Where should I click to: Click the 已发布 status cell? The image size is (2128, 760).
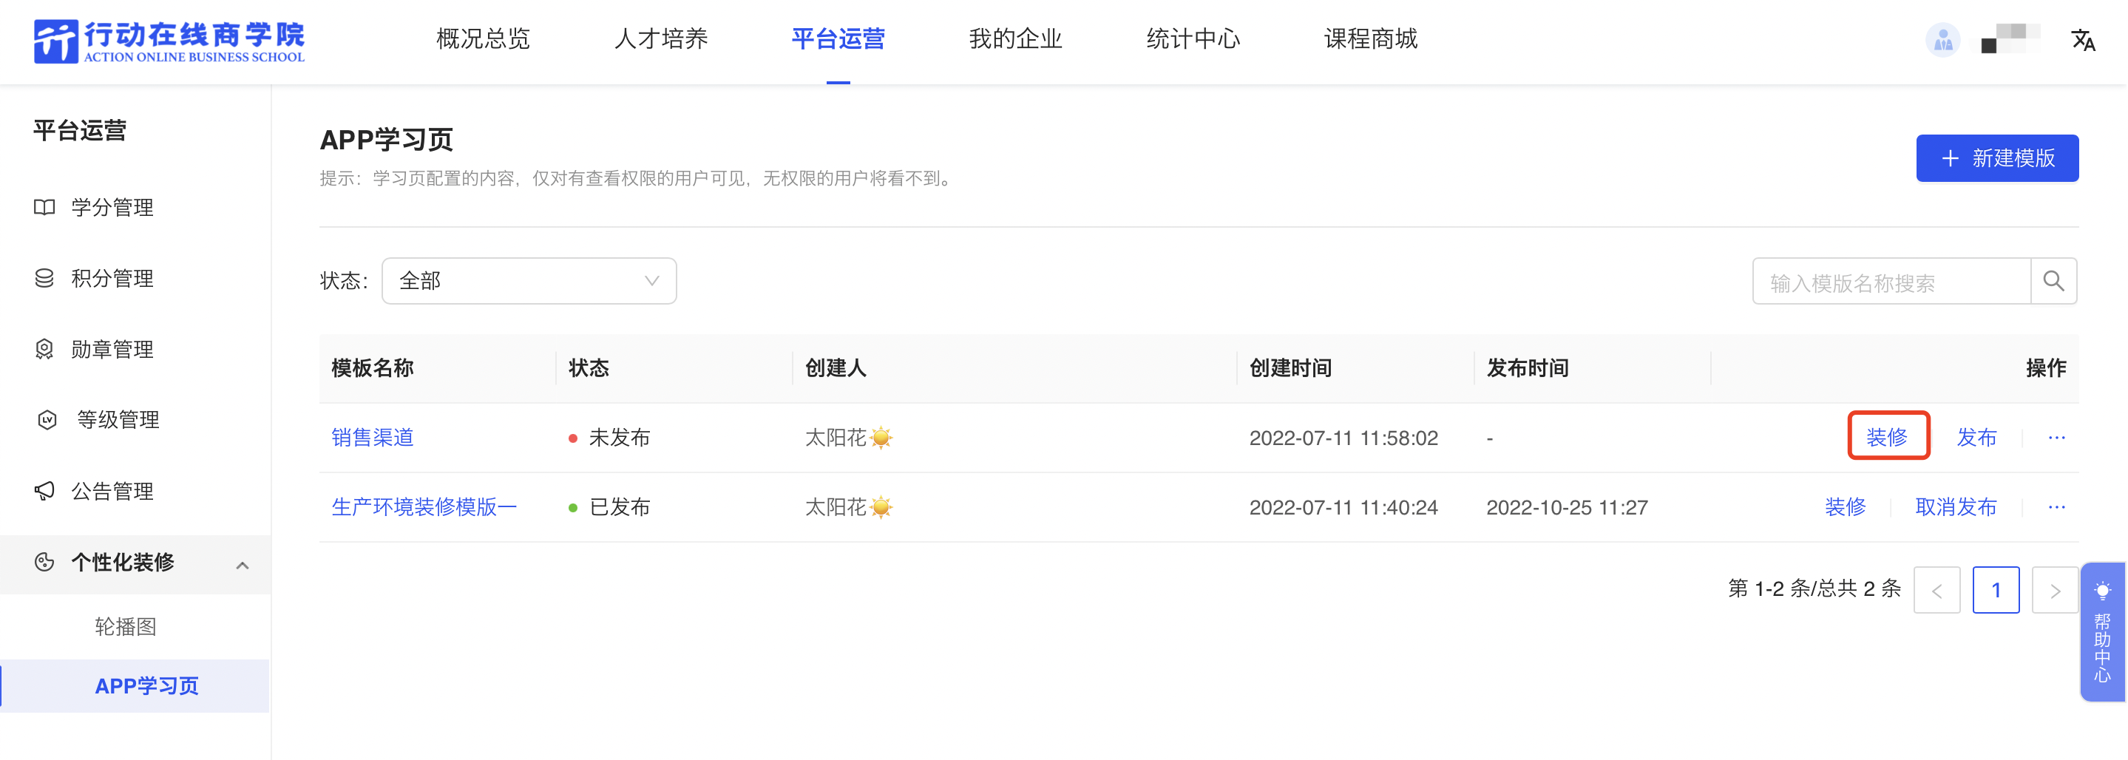coord(610,507)
